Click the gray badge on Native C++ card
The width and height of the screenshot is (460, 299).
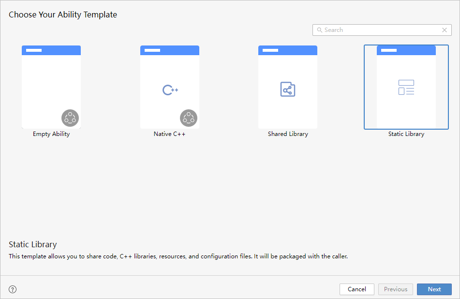(x=189, y=118)
